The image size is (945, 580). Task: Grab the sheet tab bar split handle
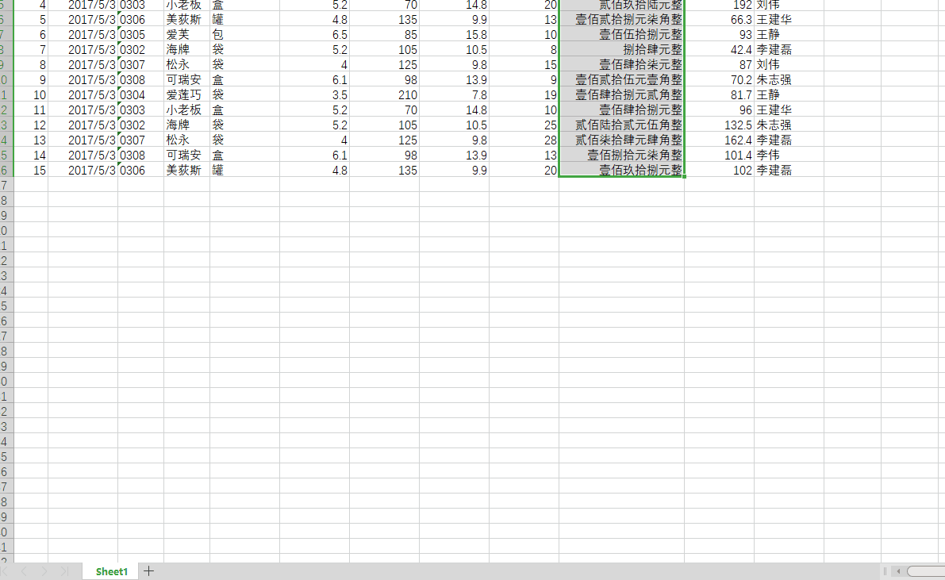coord(885,571)
